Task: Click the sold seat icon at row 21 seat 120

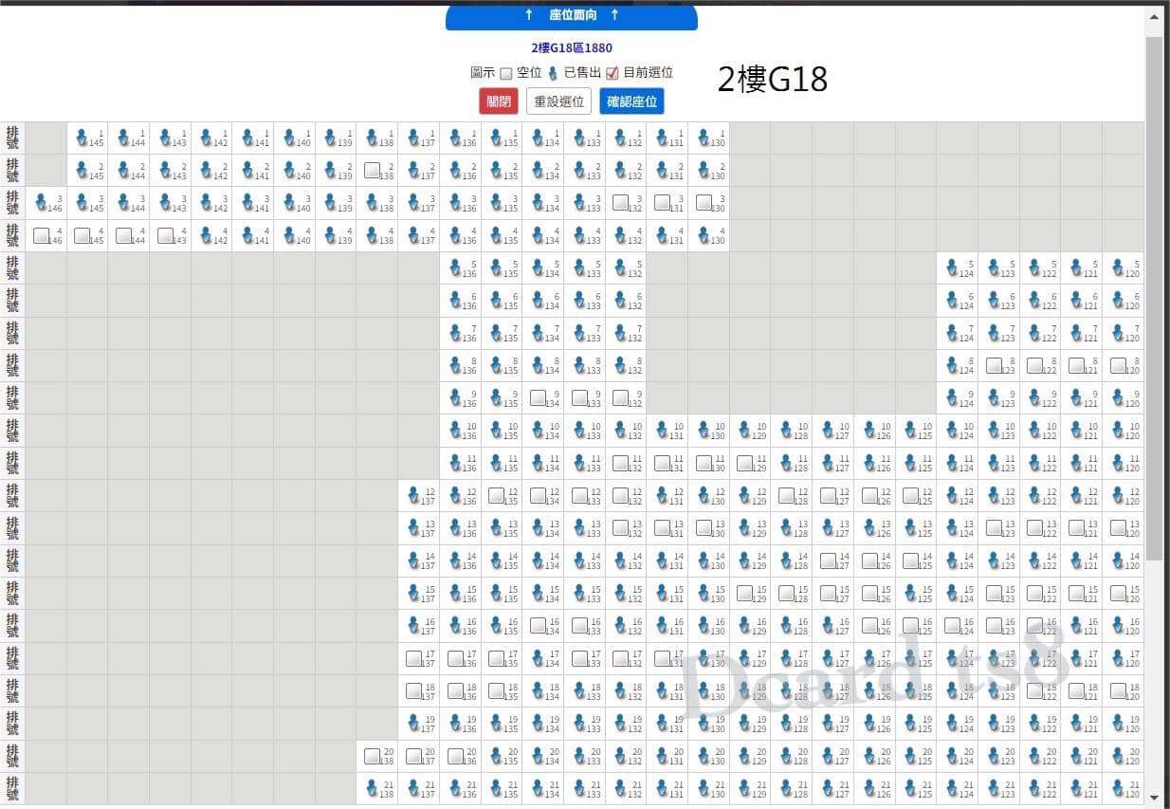Action: [x=1118, y=787]
